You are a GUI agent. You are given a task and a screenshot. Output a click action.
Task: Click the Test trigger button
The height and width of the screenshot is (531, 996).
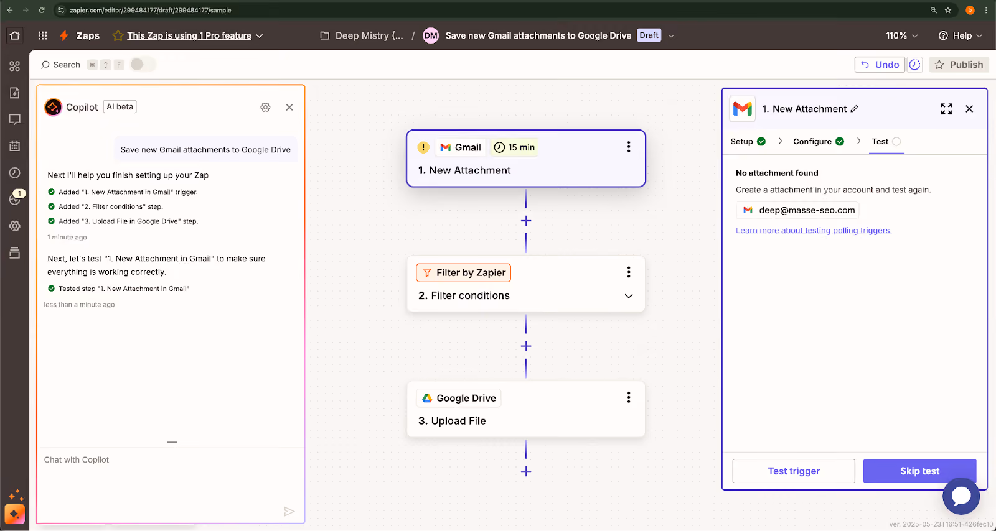[x=794, y=471]
